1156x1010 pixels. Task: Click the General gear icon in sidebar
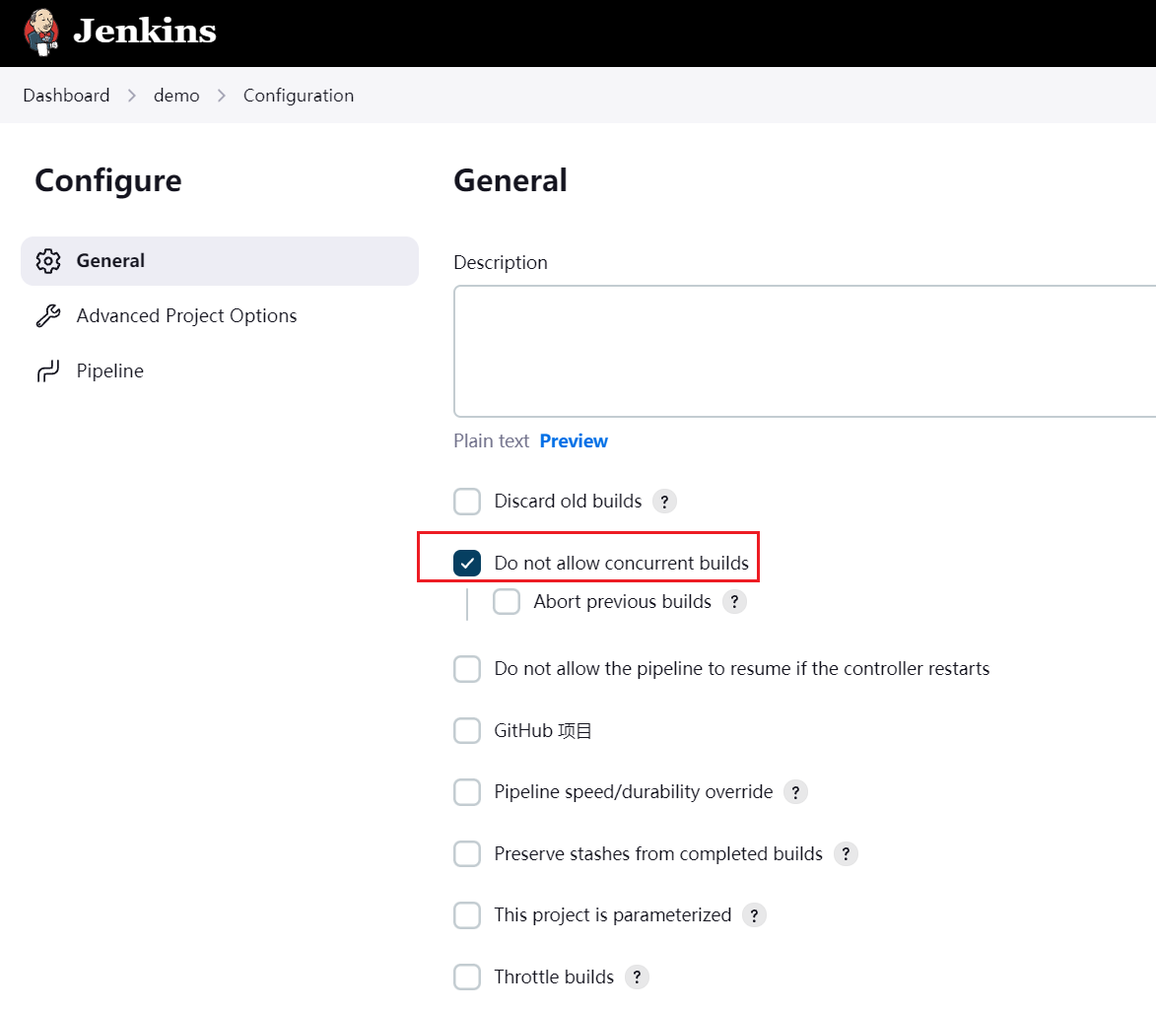(48, 261)
